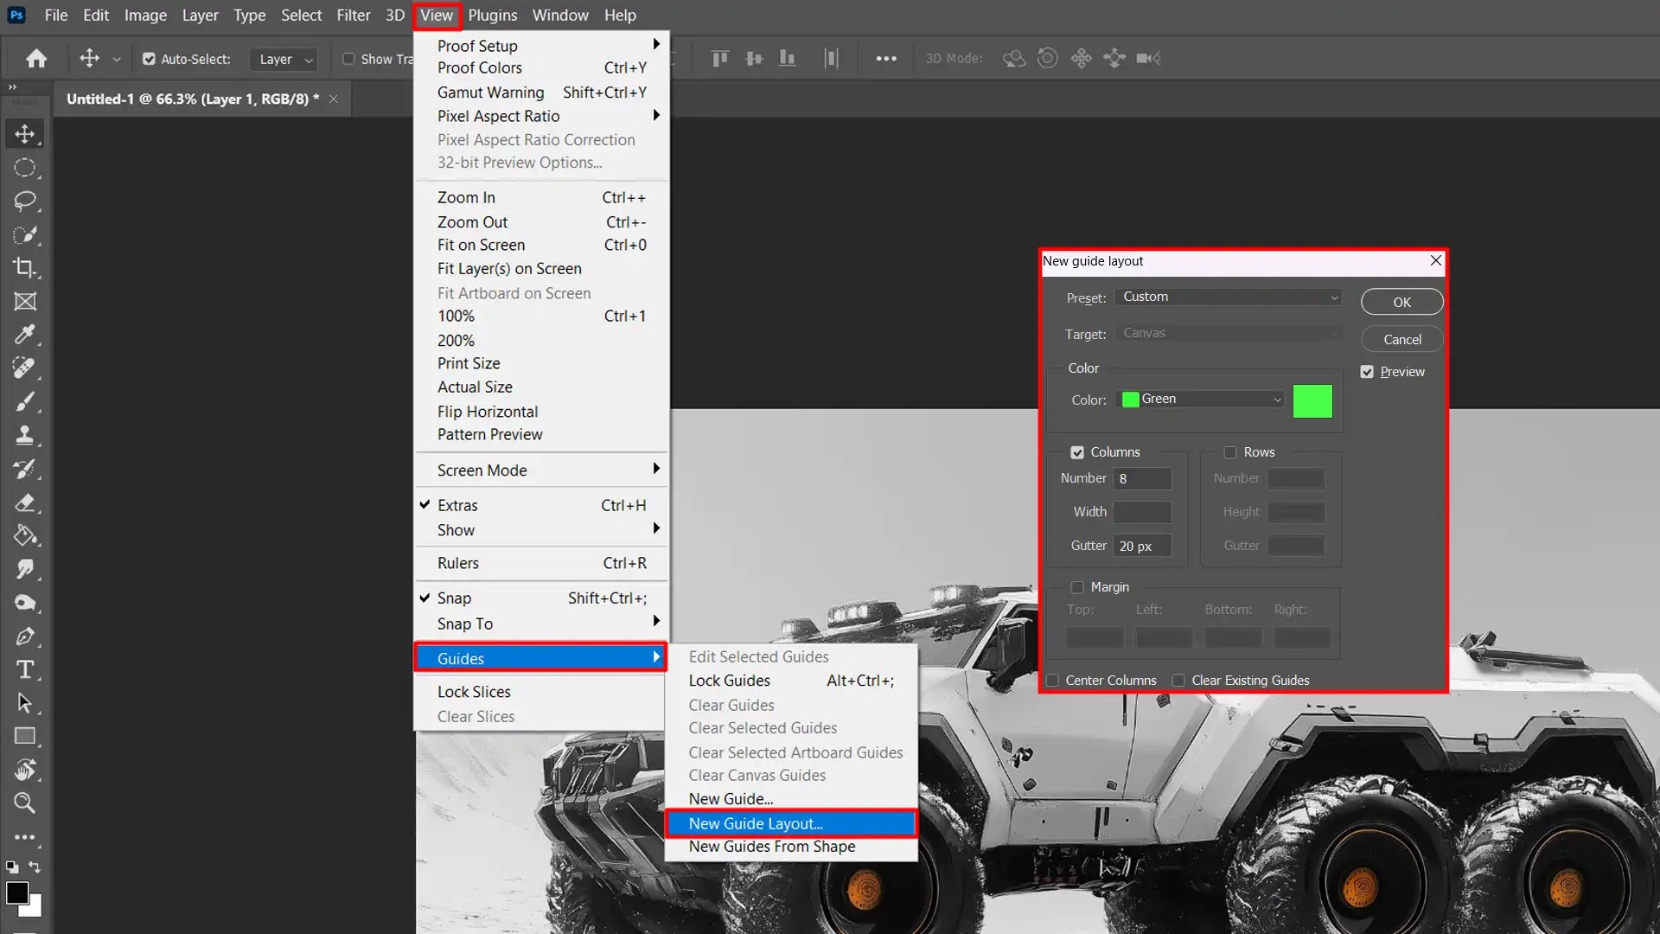Choose Rulers in the View menu

pyautogui.click(x=541, y=563)
